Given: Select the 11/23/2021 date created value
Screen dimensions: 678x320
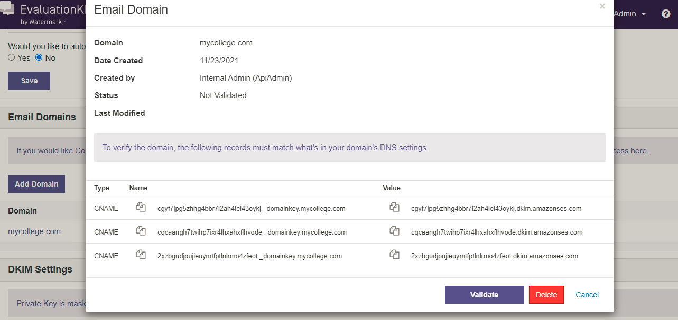Looking at the screenshot, I should [219, 60].
